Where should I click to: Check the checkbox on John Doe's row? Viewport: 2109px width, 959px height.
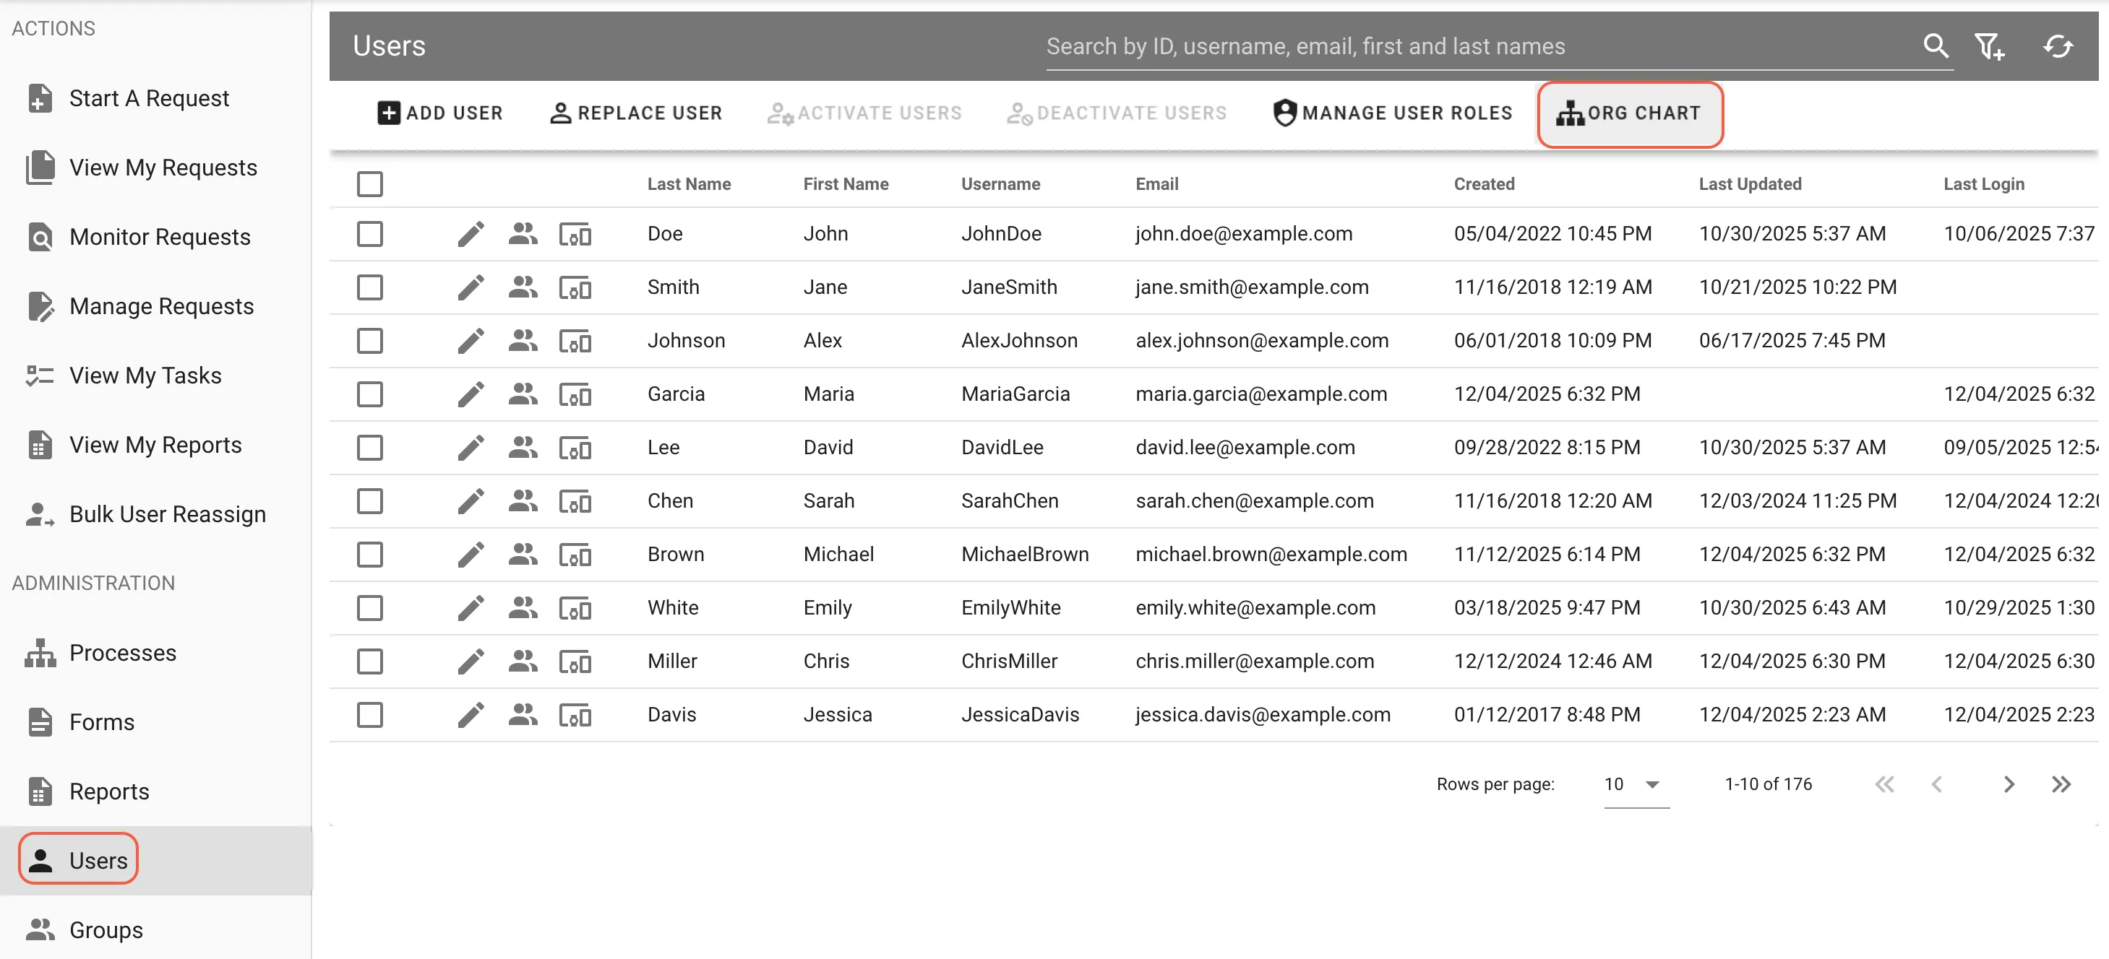tap(370, 234)
